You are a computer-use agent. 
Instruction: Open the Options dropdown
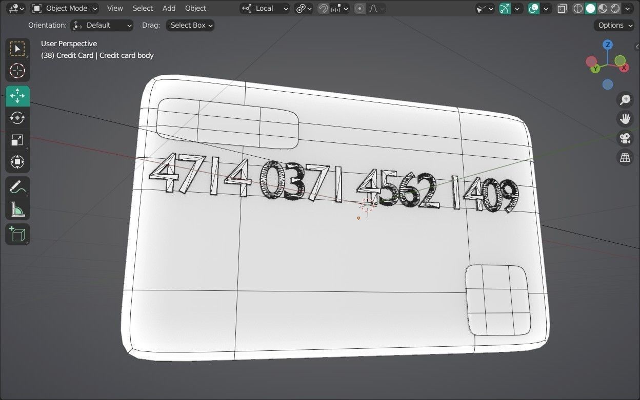(614, 25)
